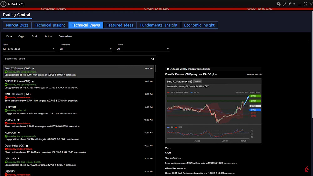Open the Fundamental Insight tab
The width and height of the screenshot is (313, 176).
click(159, 25)
